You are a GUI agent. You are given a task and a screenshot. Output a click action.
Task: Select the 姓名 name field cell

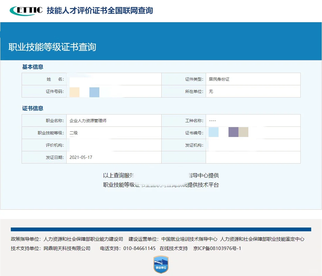click(111, 79)
